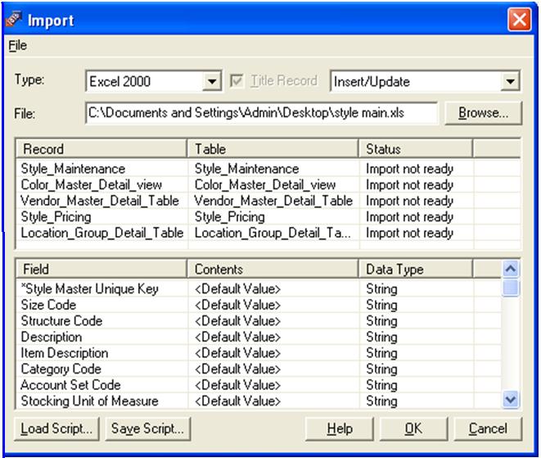The image size is (541, 458).
Task: Close the Import dialog window
Action: (x=520, y=20)
